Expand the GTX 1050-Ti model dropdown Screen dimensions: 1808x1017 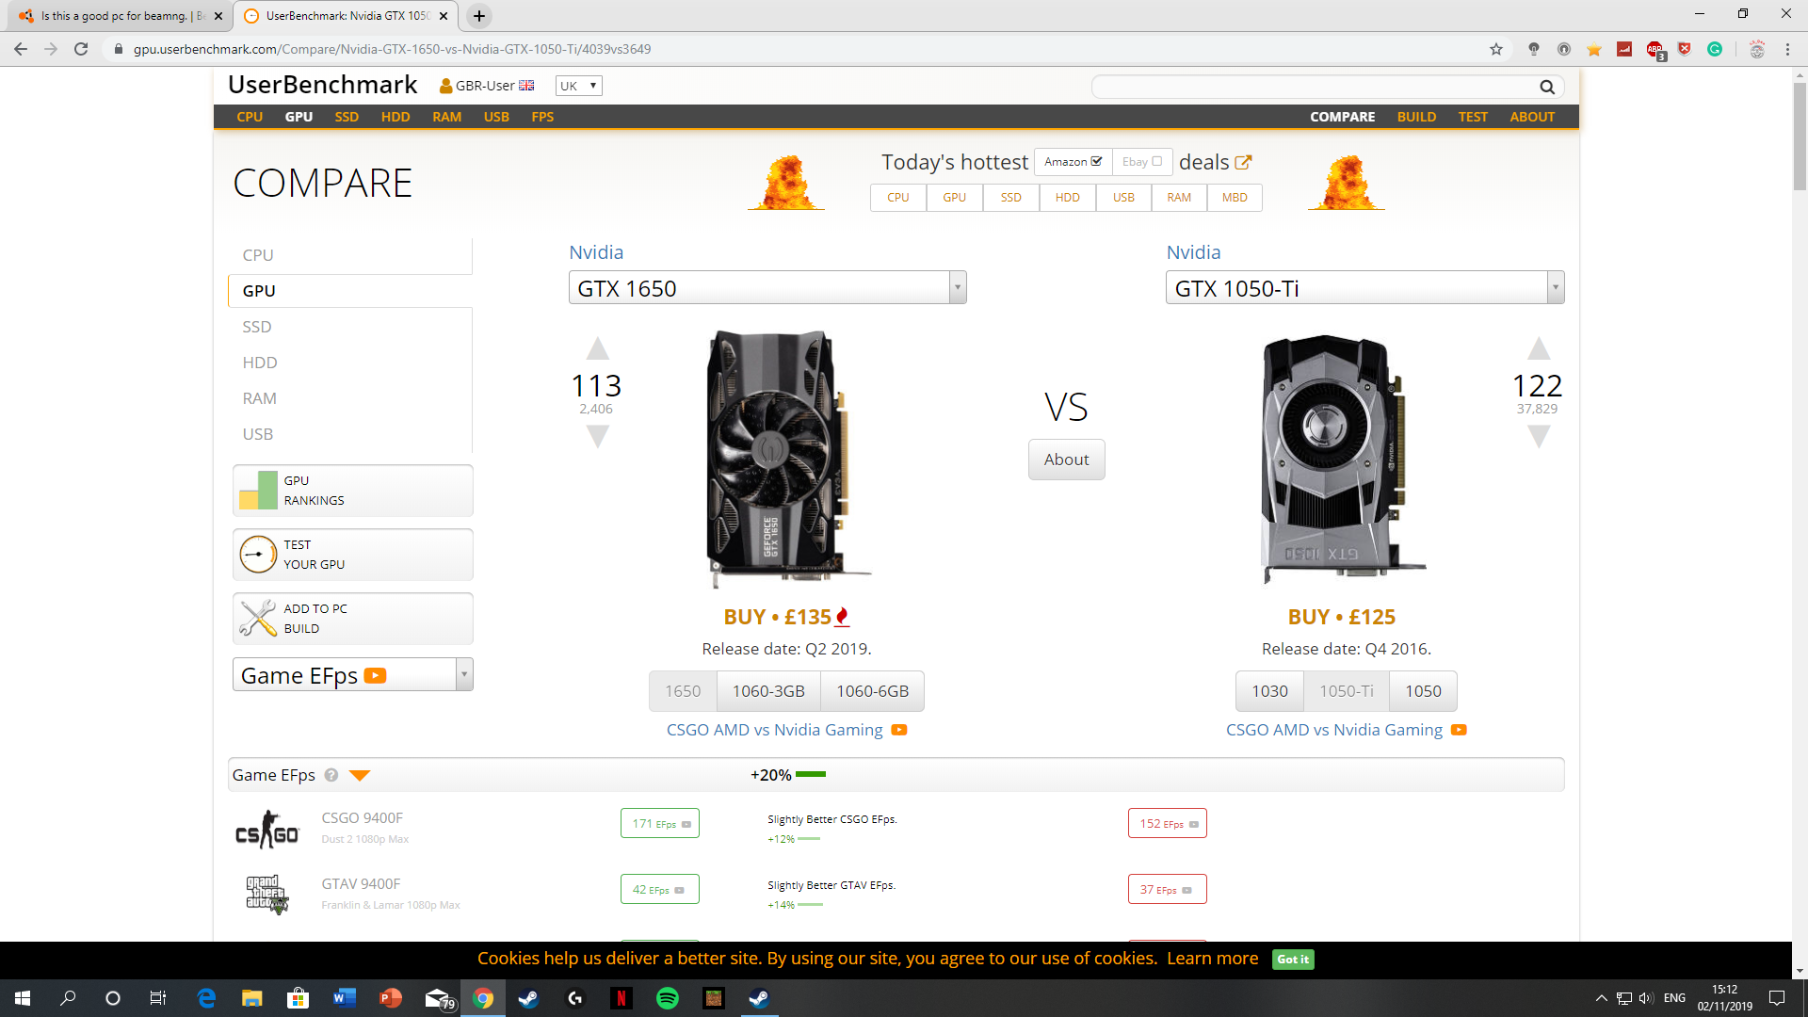[1556, 287]
